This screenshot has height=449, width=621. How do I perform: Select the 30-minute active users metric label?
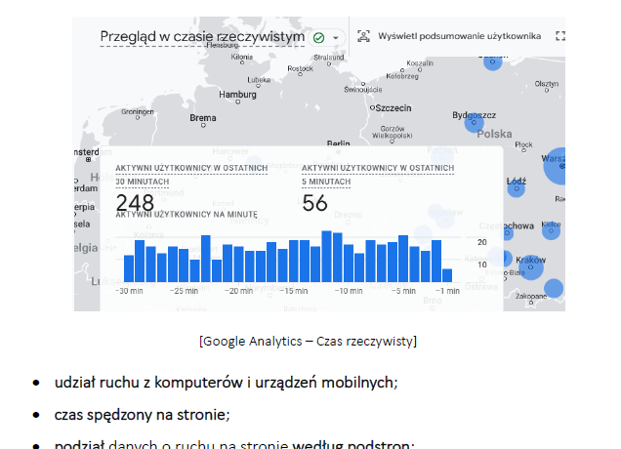pyautogui.click(x=191, y=175)
